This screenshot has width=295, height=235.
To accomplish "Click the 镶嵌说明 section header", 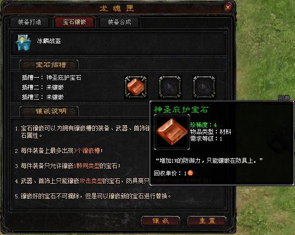I will point(49,111).
